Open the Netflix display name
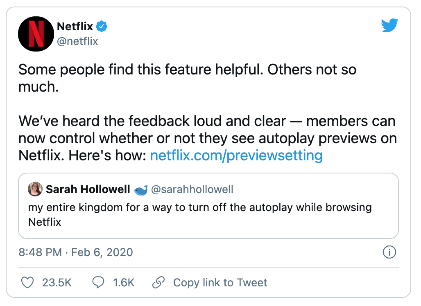421x306 pixels. [75, 27]
